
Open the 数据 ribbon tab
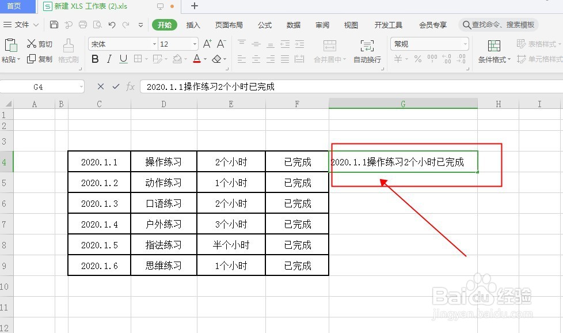292,25
